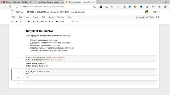
Task: Open the cell type Code dropdown
Action: [67, 22]
